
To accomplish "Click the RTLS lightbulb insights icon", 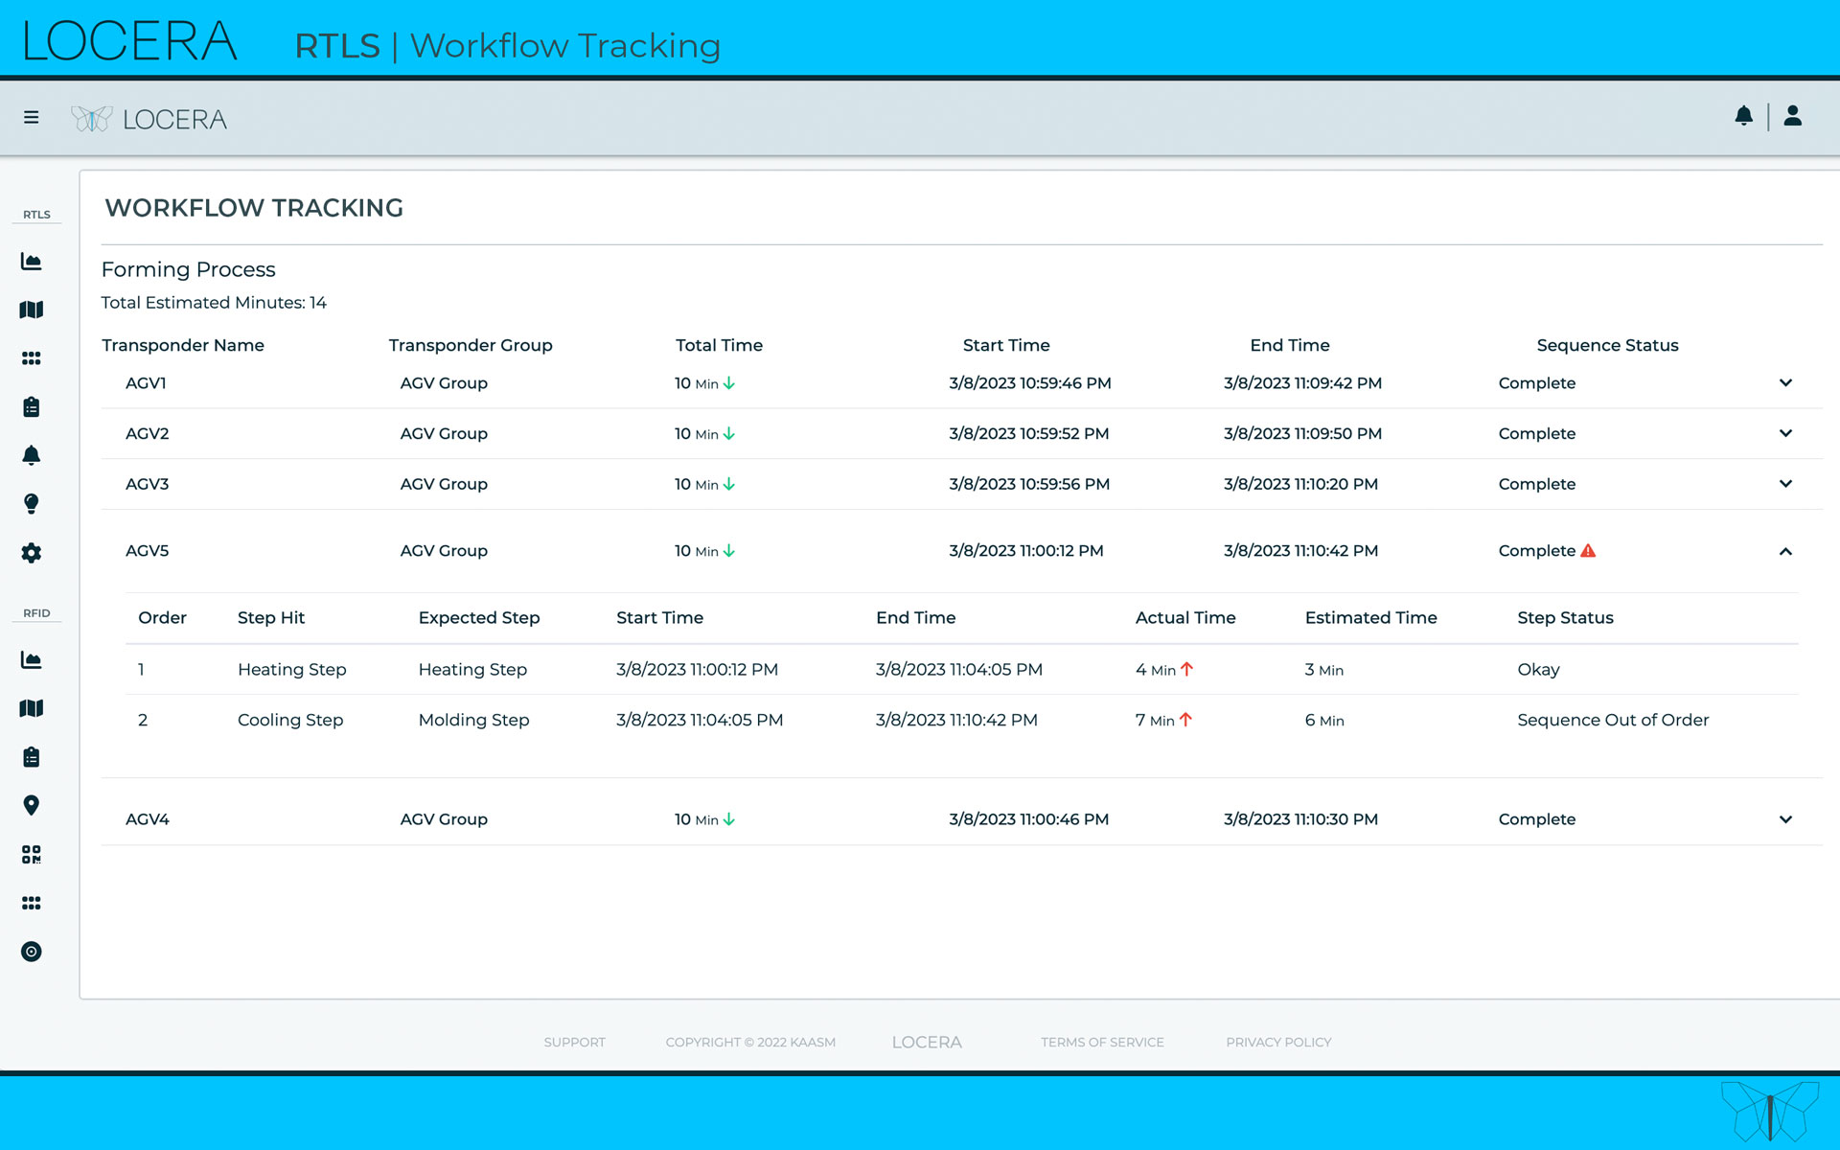I will [32, 504].
